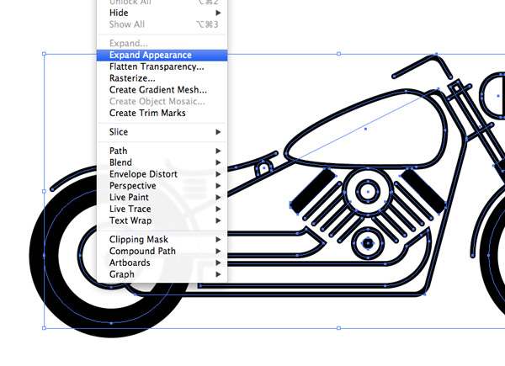Click the Rasterize… menu item
This screenshot has width=505, height=366.
[162, 78]
